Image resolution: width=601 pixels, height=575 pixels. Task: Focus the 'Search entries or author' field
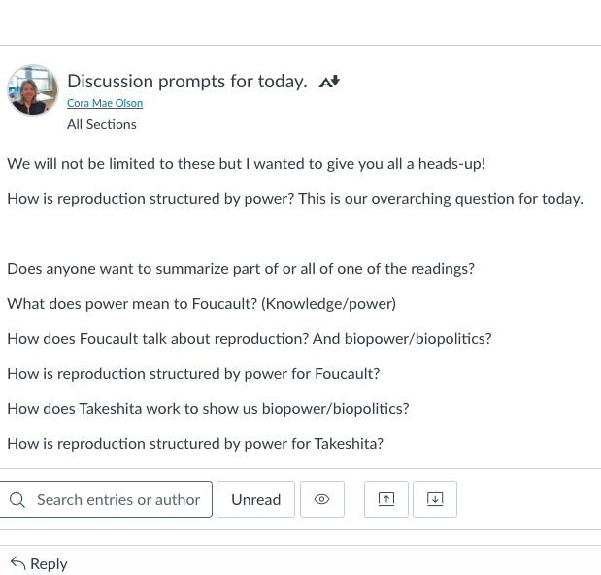point(117,500)
